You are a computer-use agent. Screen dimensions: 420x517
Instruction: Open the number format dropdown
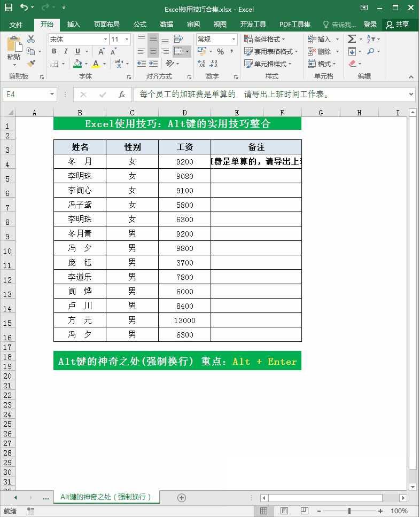pos(234,39)
